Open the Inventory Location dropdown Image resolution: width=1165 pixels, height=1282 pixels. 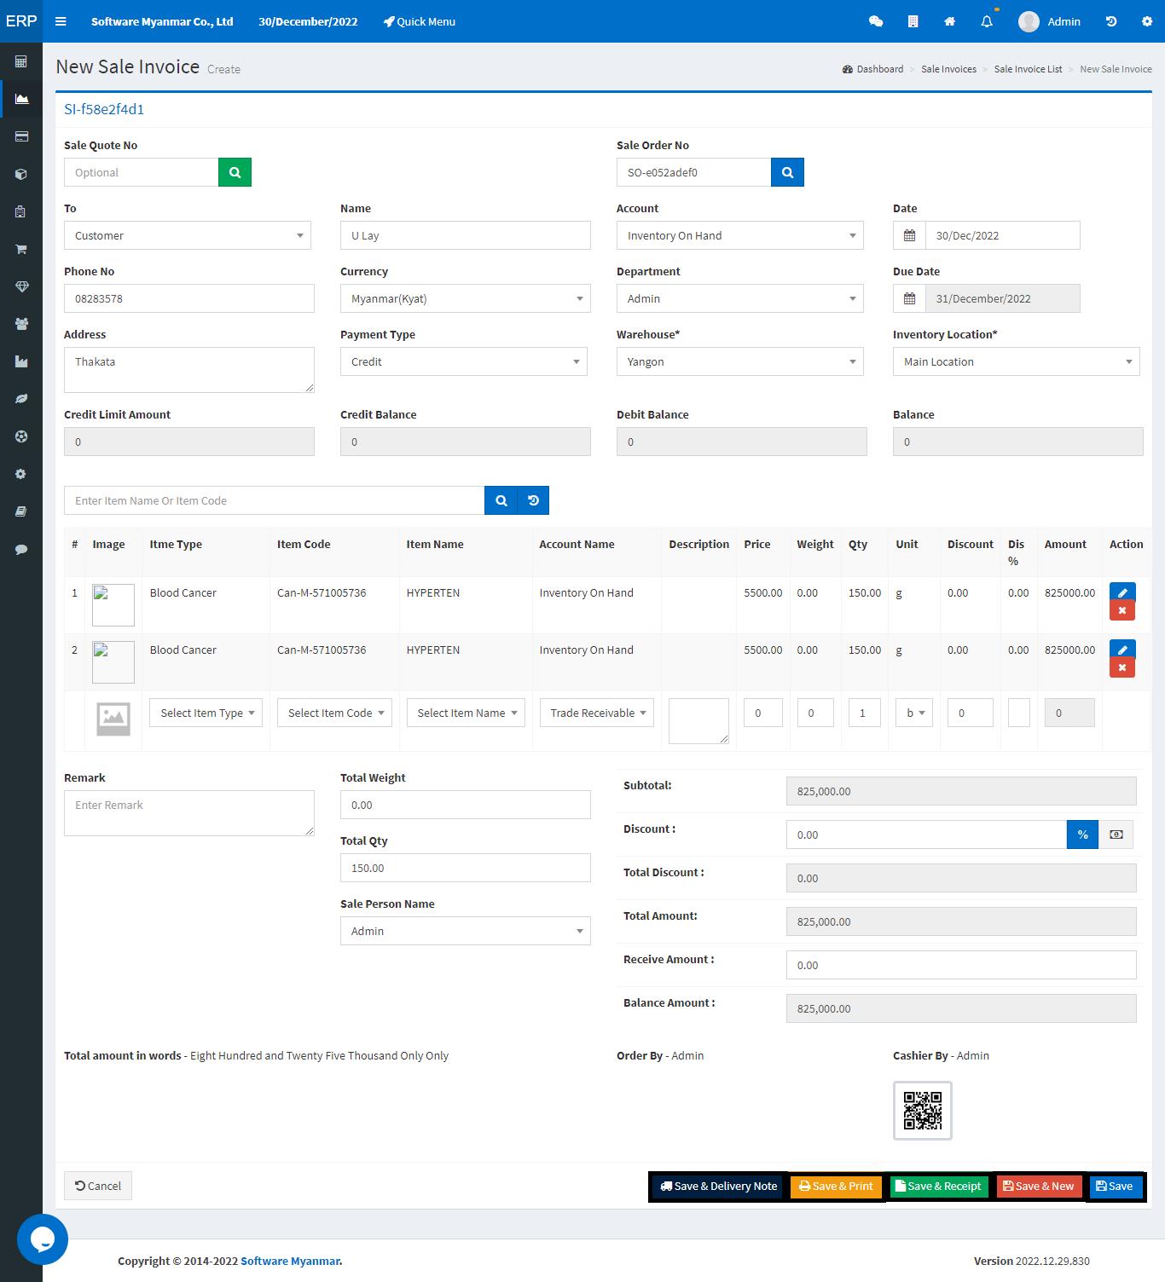click(x=1017, y=361)
